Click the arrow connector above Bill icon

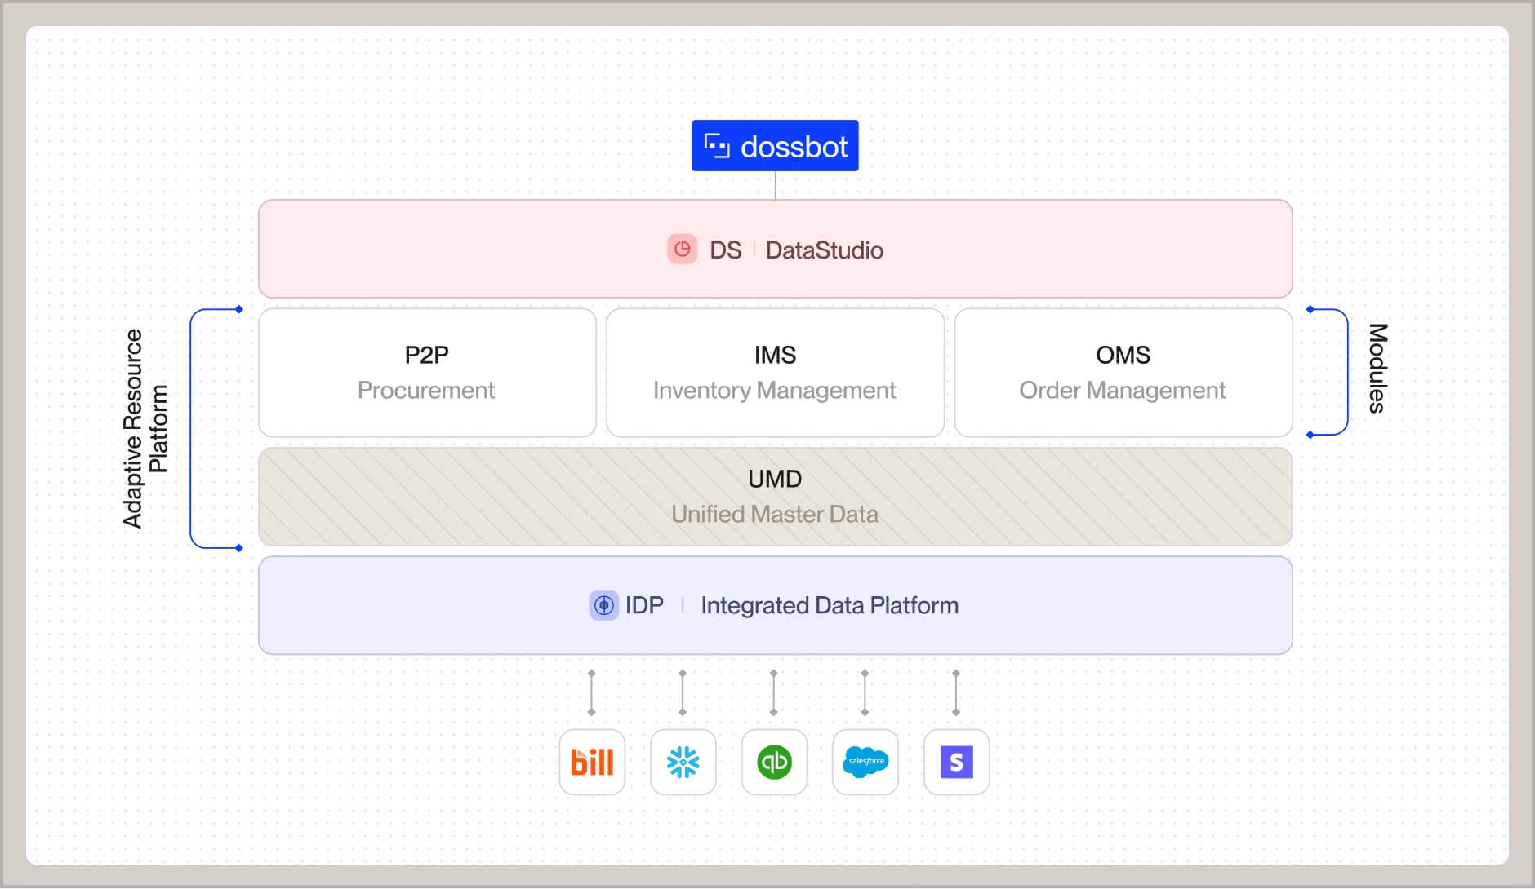592,692
